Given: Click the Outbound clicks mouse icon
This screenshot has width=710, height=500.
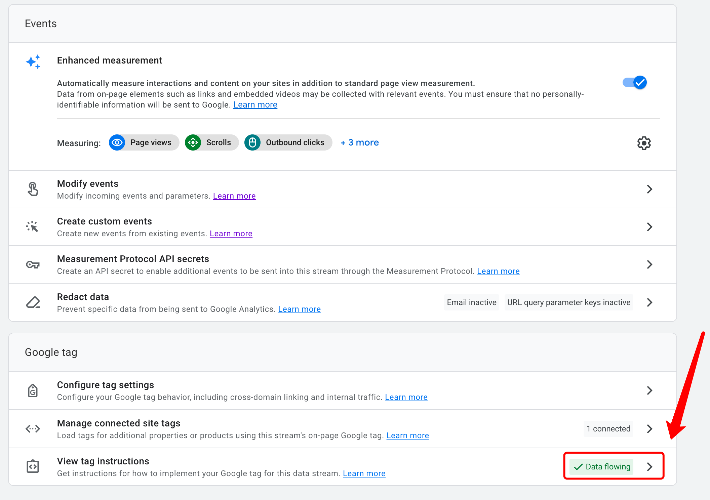Looking at the screenshot, I should [252, 142].
